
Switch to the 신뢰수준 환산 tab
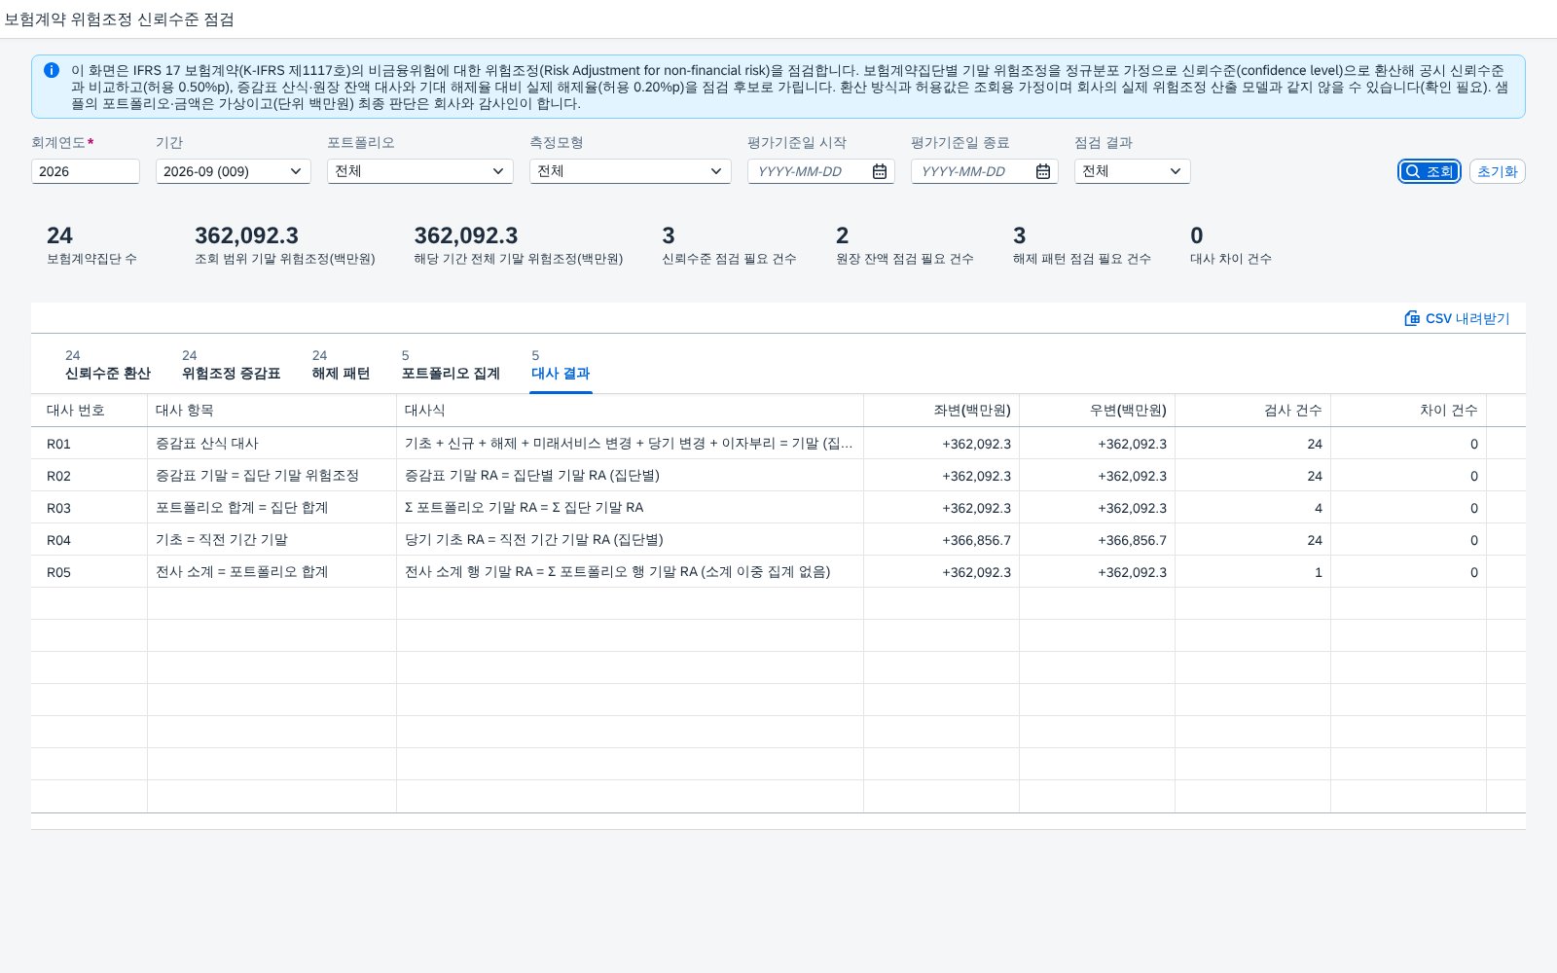coord(108,365)
